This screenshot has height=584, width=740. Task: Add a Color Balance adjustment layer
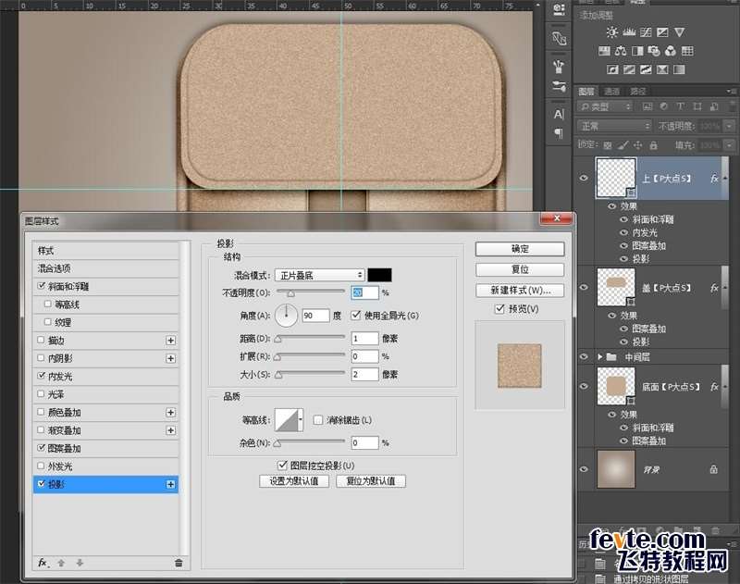coord(621,51)
